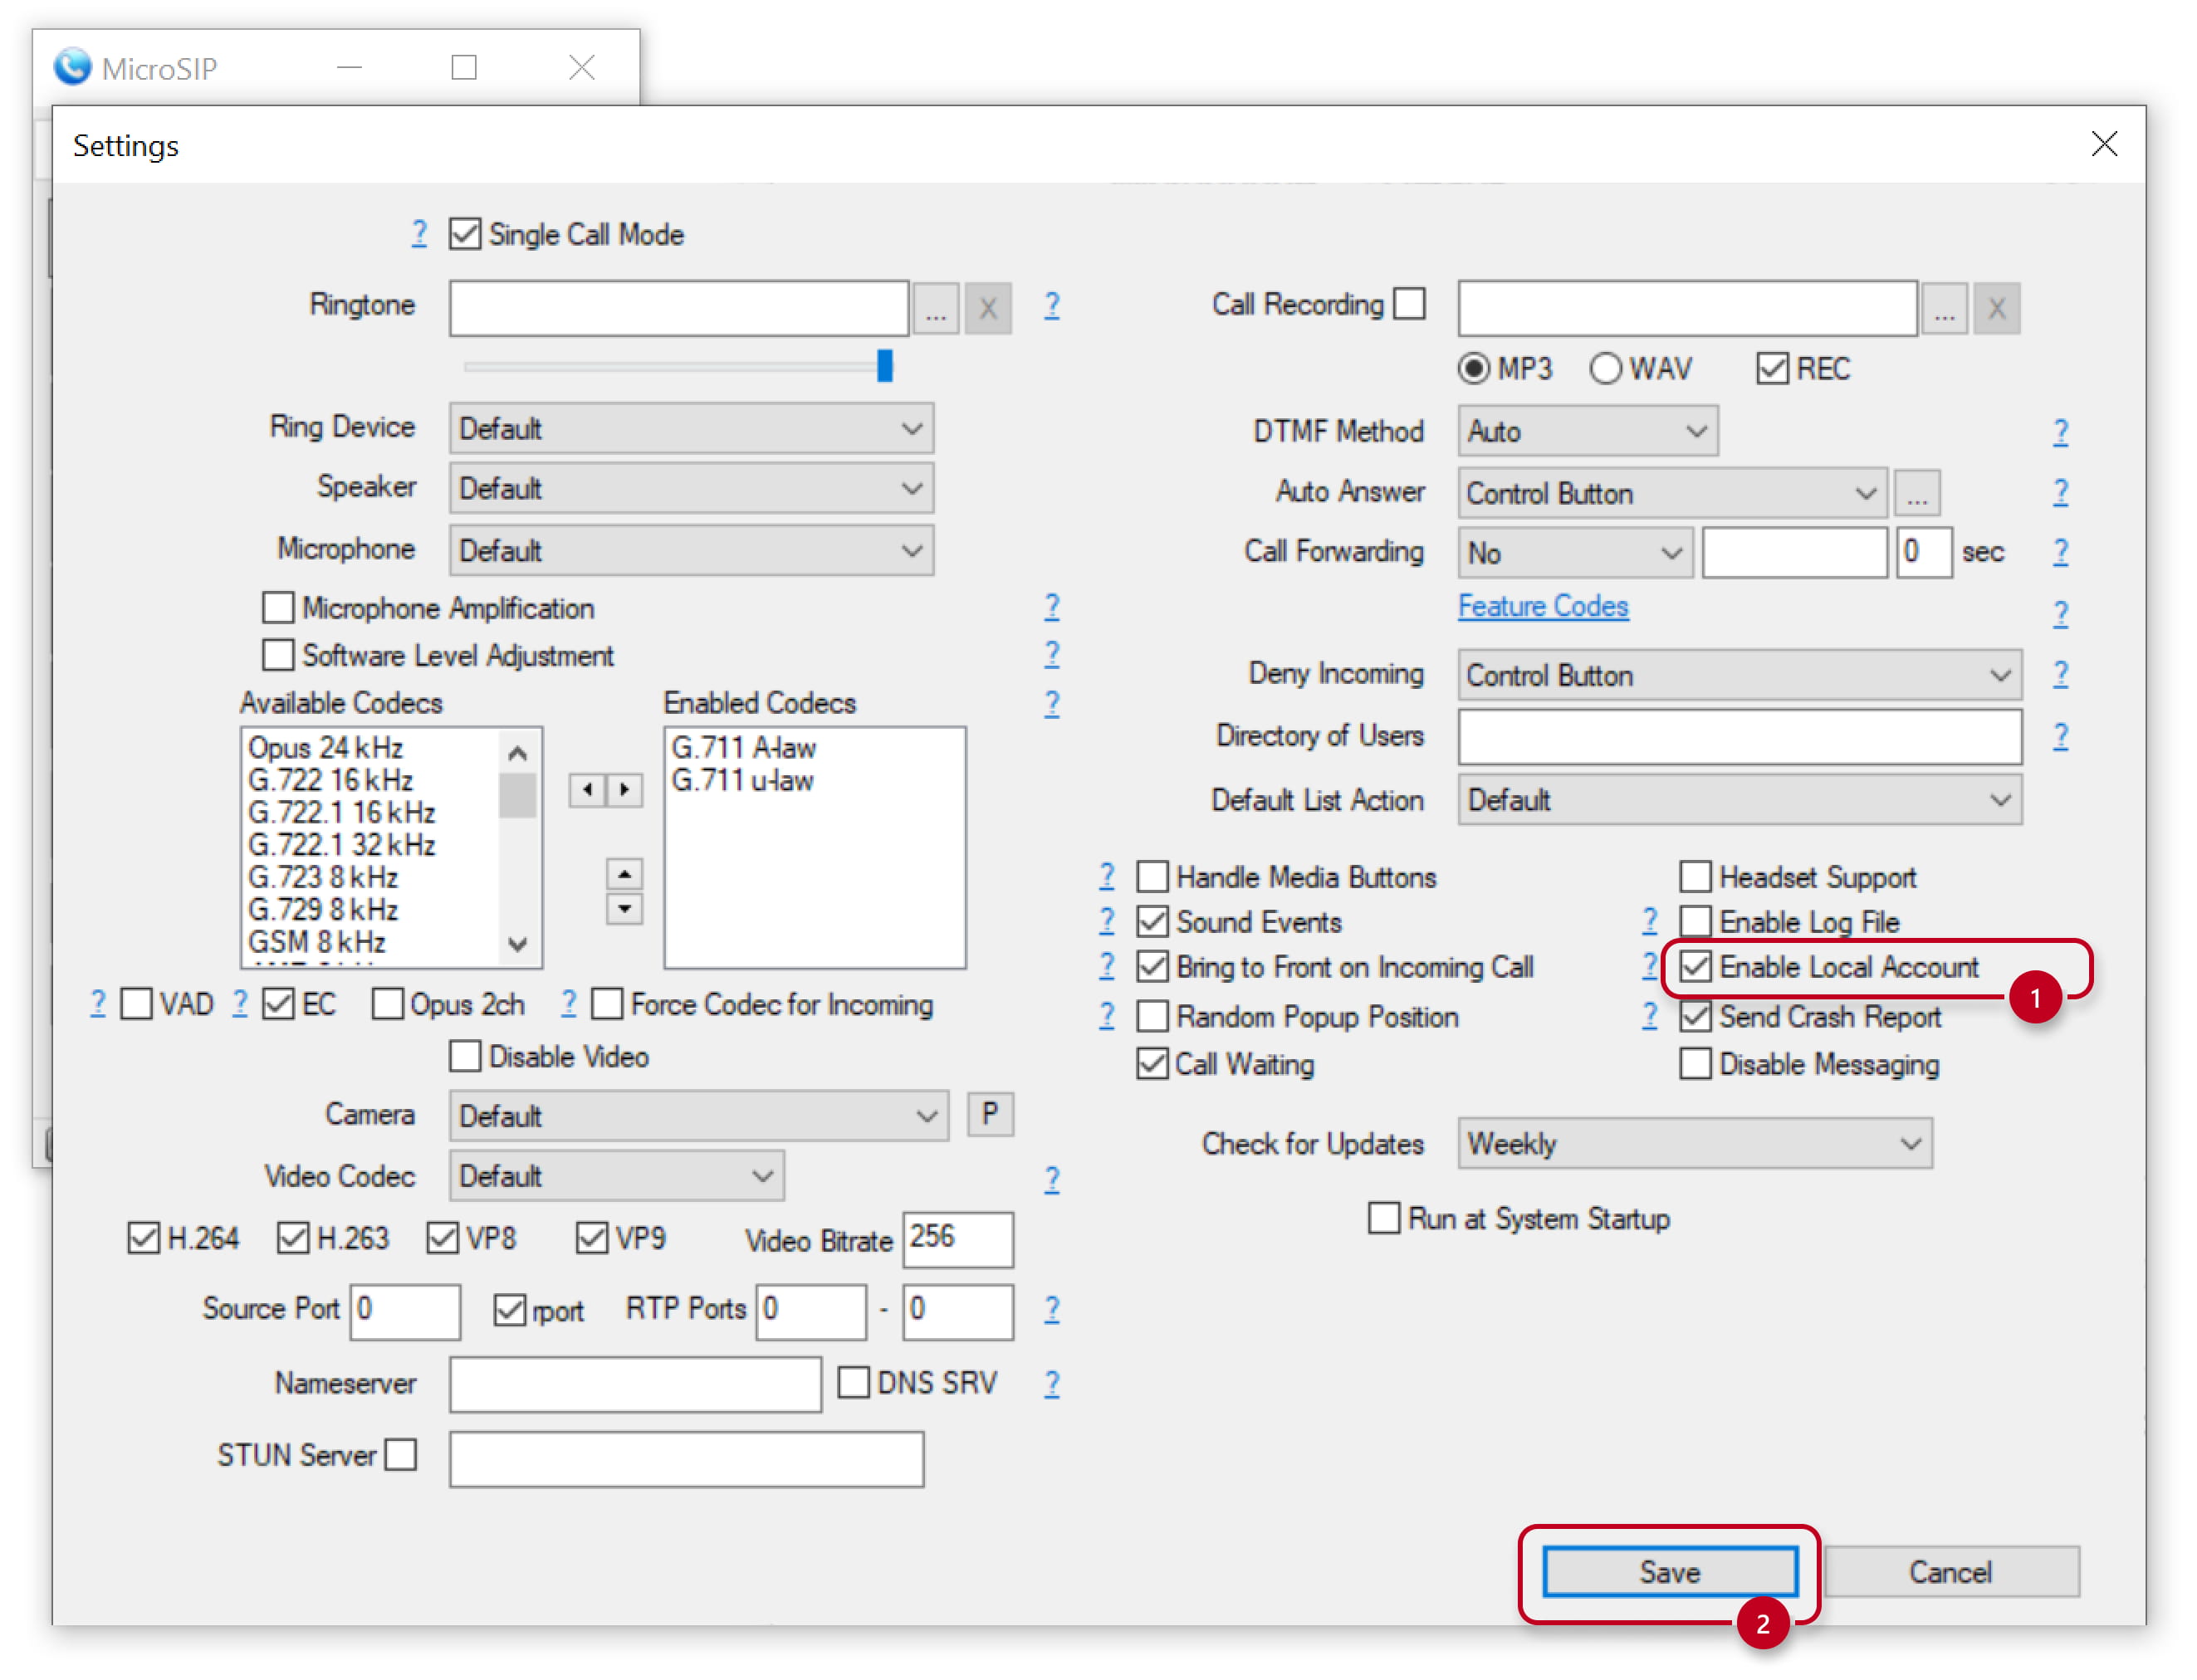The image size is (2197, 1680).
Task: Toggle the REC checkbox
Action: 1772,368
